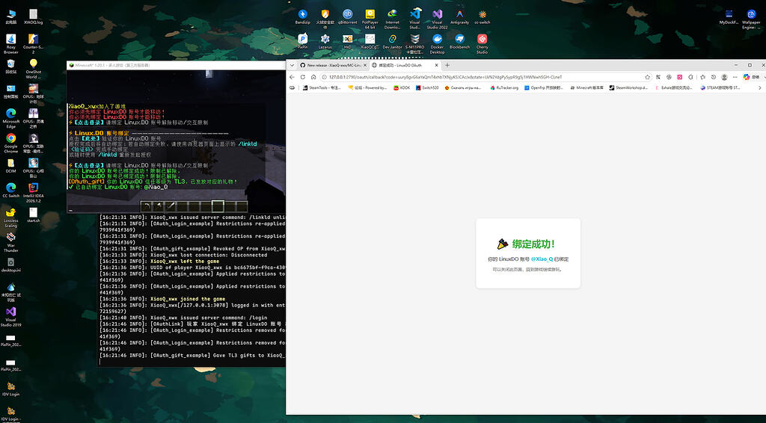Open the start.sh file icon
The image size is (766, 423).
point(33,215)
